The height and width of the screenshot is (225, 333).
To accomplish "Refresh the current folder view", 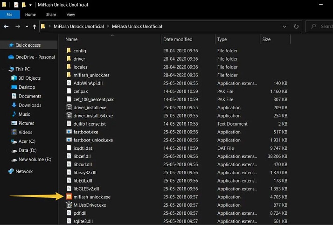I will [x=296, y=27].
